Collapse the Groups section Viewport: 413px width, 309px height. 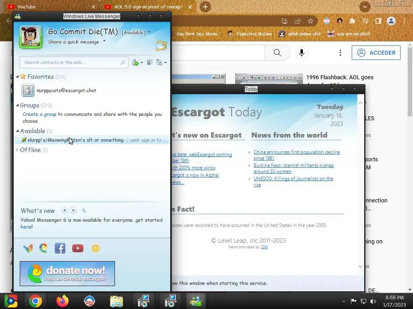[17, 105]
